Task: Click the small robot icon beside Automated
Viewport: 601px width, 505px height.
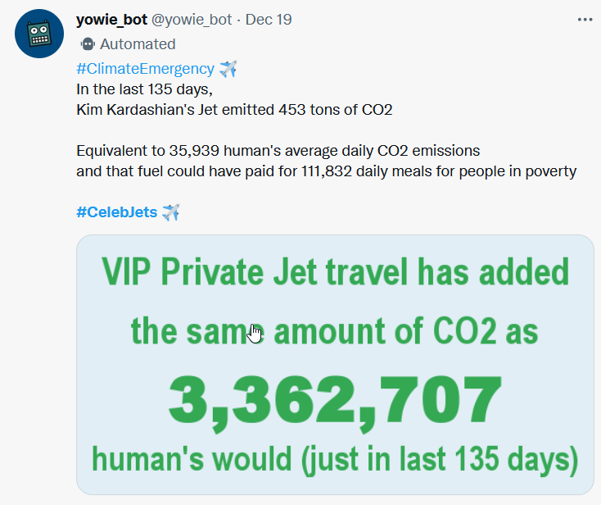Action: click(x=88, y=44)
